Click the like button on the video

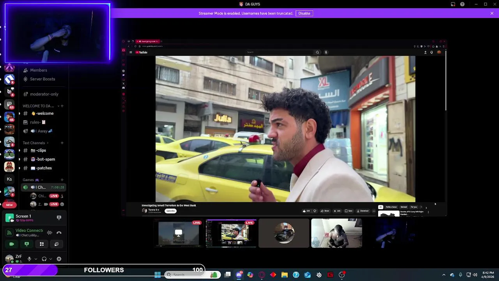pos(307,211)
